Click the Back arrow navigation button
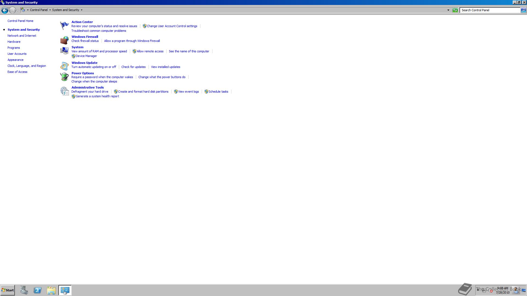This screenshot has height=296, width=527. pos(5,10)
